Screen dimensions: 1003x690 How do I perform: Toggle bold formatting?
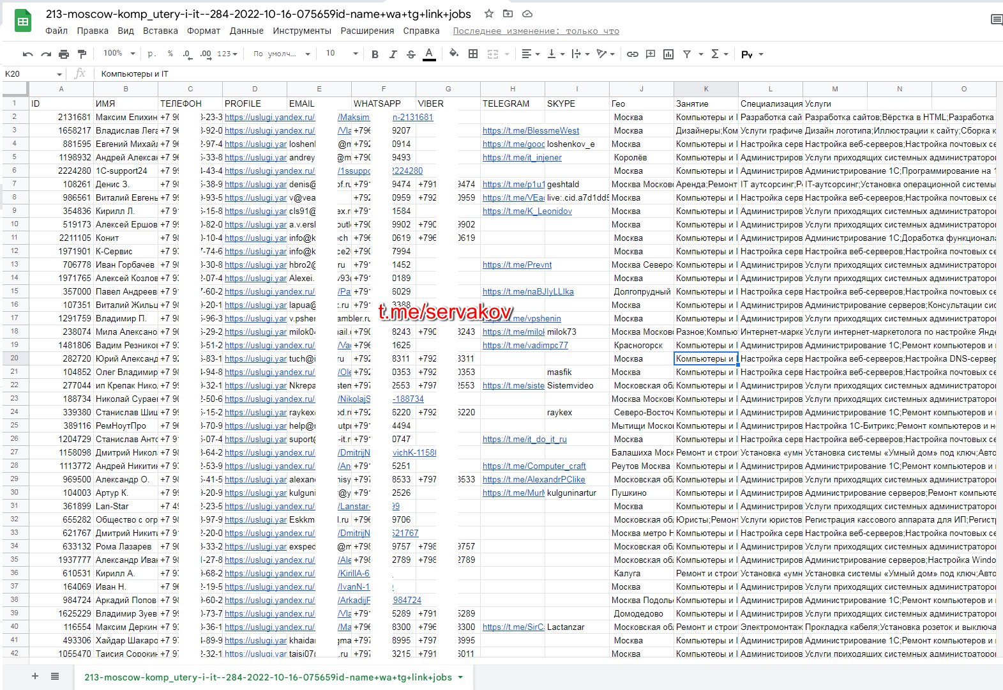[x=375, y=54]
